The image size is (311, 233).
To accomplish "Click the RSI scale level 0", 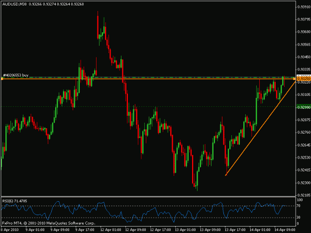I will [x=298, y=224].
